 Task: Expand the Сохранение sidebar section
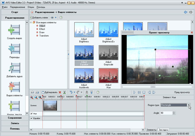pos(14,118)
